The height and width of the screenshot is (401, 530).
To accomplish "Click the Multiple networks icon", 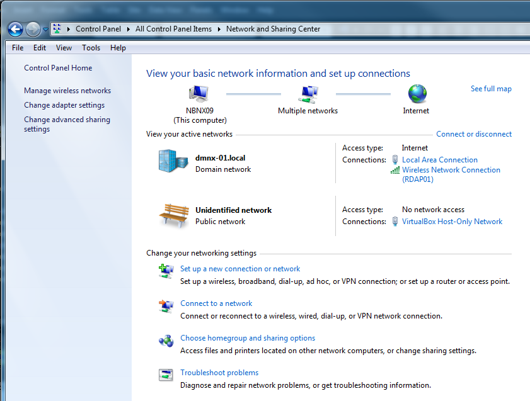I will 308,94.
